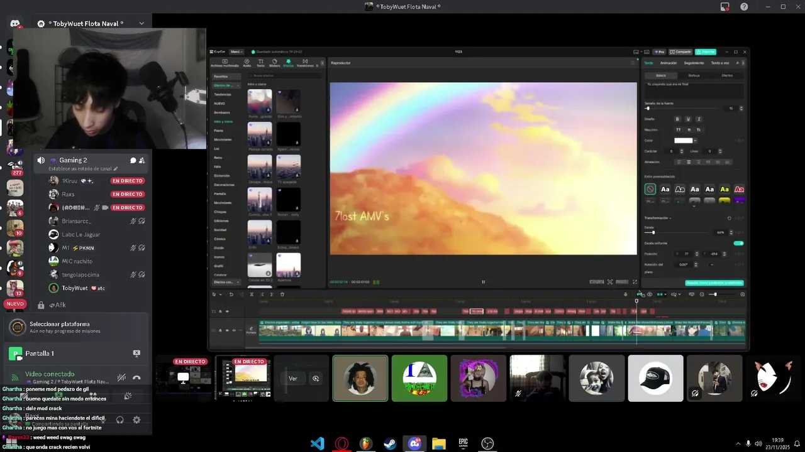
Task: Select Intro y cierre effects category
Action: [x=223, y=121]
